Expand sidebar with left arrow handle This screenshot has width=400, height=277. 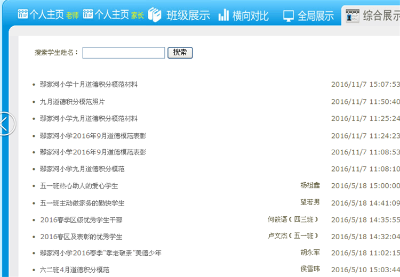(x=4, y=124)
